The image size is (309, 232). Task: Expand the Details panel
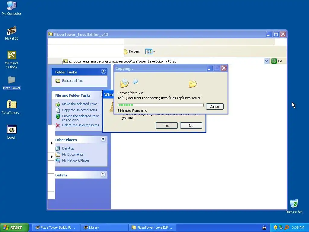pyautogui.click(x=103, y=175)
